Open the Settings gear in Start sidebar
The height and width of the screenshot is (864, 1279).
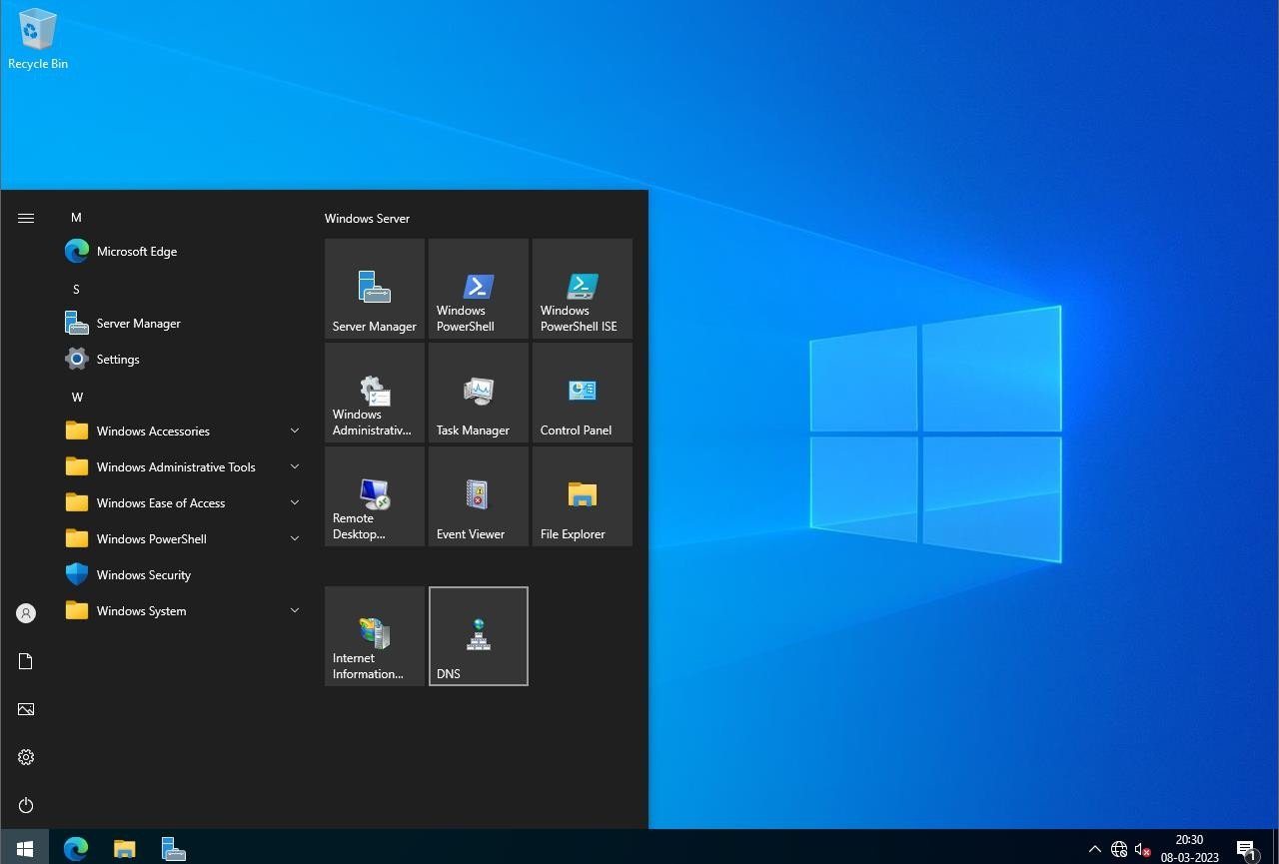(26, 757)
